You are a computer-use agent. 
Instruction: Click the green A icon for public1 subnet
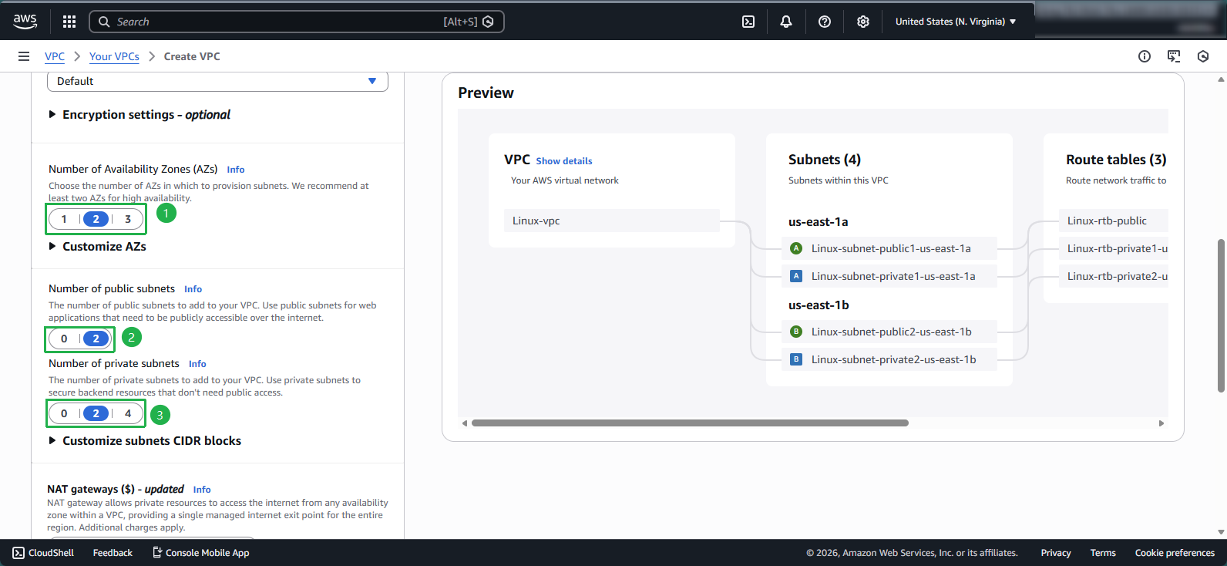pos(797,248)
